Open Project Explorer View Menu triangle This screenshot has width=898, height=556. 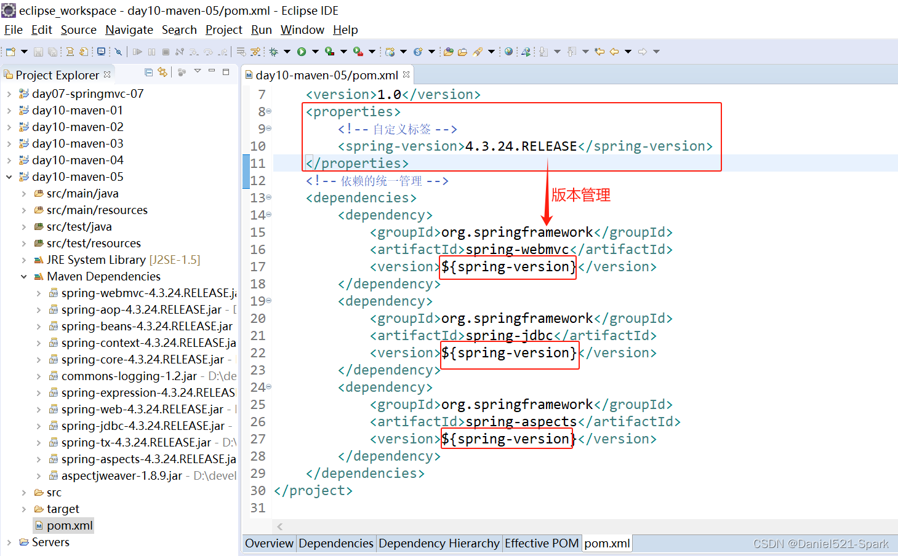pos(198,71)
